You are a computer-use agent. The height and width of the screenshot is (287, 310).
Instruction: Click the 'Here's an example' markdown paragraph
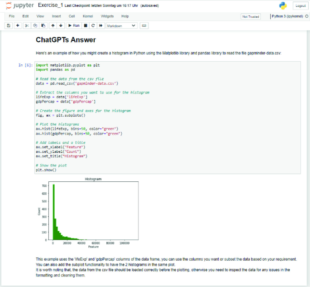158,53
